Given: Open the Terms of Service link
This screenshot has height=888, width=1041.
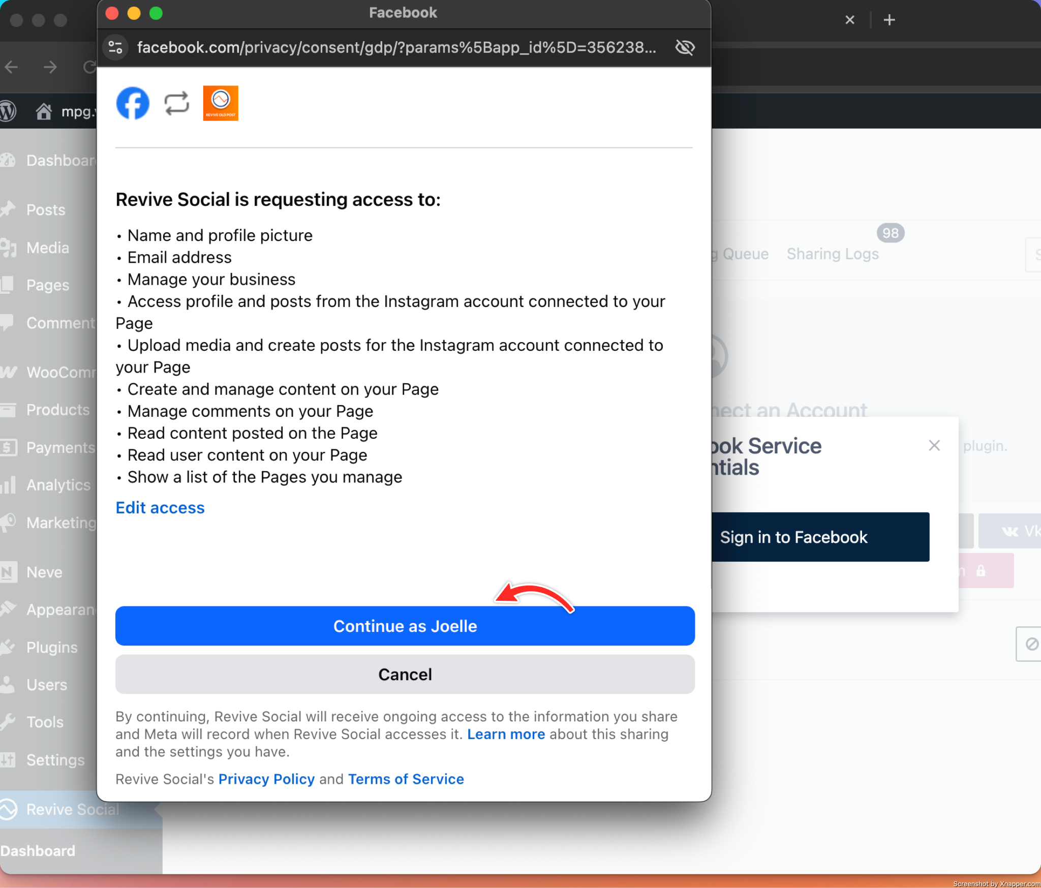Looking at the screenshot, I should coord(406,779).
